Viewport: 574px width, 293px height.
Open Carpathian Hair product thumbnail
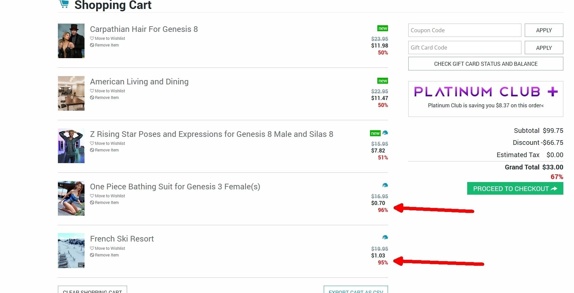click(71, 41)
